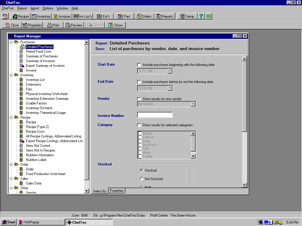Screen dimensions: 302x226
Task: Check Show results for one vendor
Action: 139,99
